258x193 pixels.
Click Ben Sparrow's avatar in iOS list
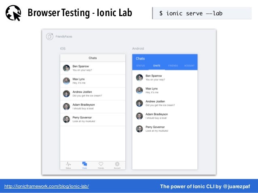tap(66, 68)
